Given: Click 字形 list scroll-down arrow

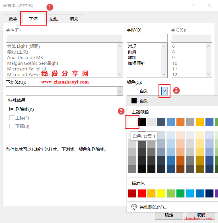Looking at the screenshot, I should pyautogui.click(x=164, y=74).
